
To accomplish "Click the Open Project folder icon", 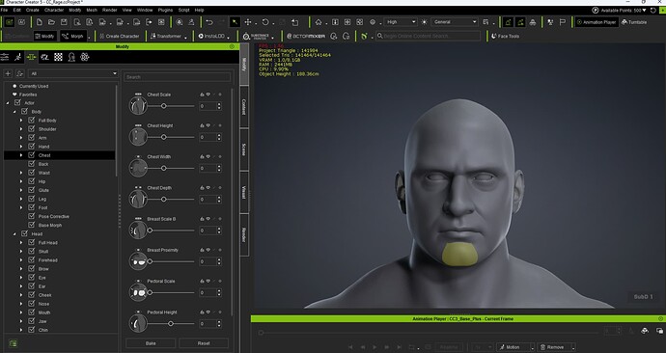I will coord(51,22).
